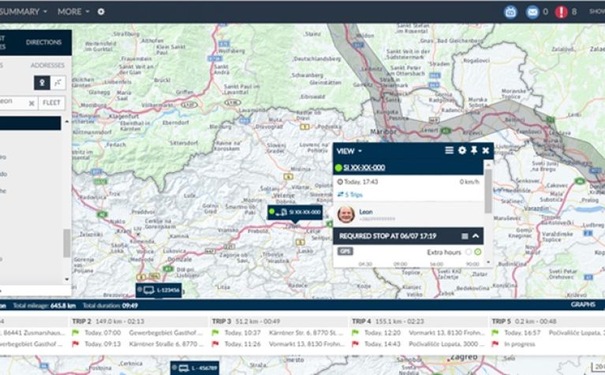
Task: Open the 5 Trips link
Action: click(351, 193)
